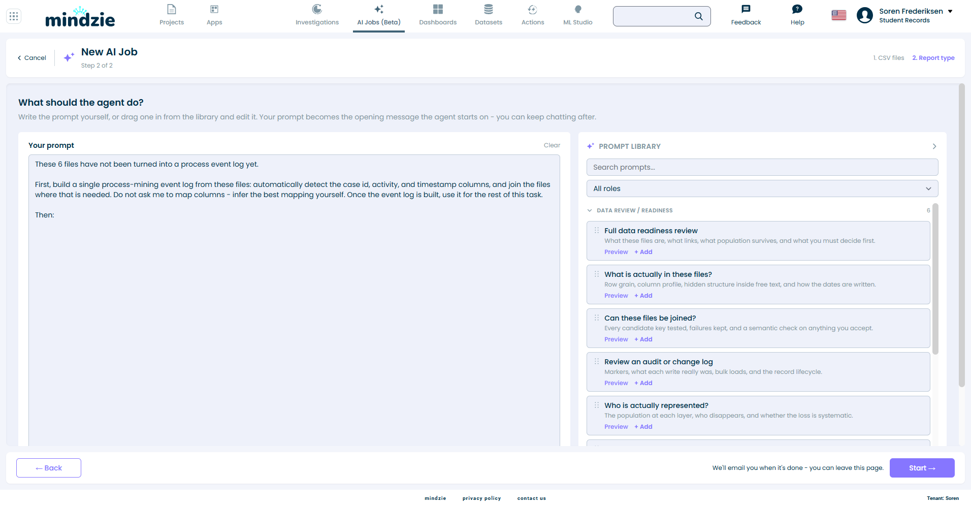This screenshot has height=506, width=971.
Task: Open Help
Action: pyautogui.click(x=797, y=15)
